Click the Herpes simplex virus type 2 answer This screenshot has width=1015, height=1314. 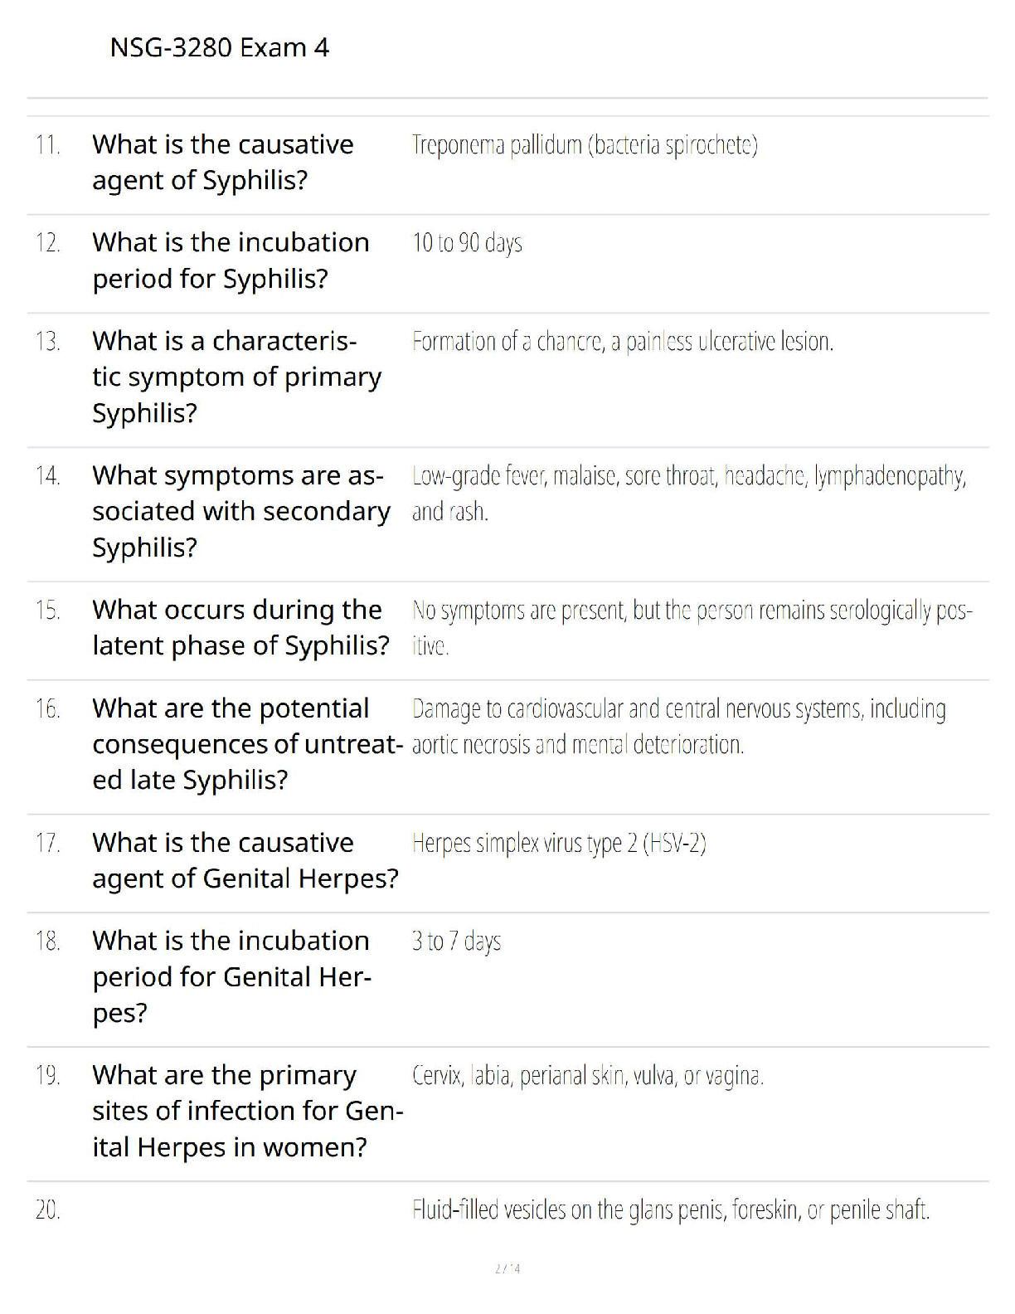559,844
